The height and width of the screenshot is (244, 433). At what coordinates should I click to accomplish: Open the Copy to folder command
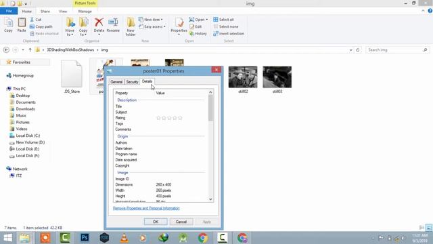coord(83,26)
